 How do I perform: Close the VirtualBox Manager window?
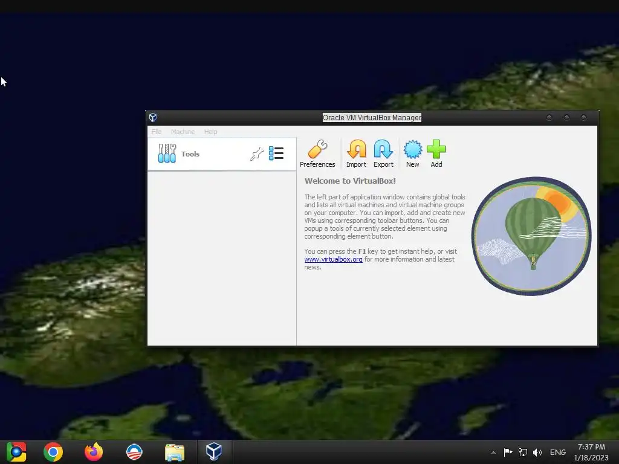pos(584,118)
